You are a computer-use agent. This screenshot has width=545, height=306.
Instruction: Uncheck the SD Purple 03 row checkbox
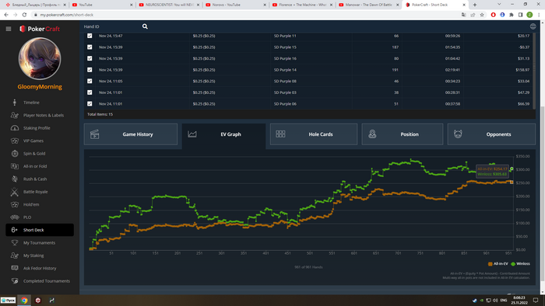[90, 92]
